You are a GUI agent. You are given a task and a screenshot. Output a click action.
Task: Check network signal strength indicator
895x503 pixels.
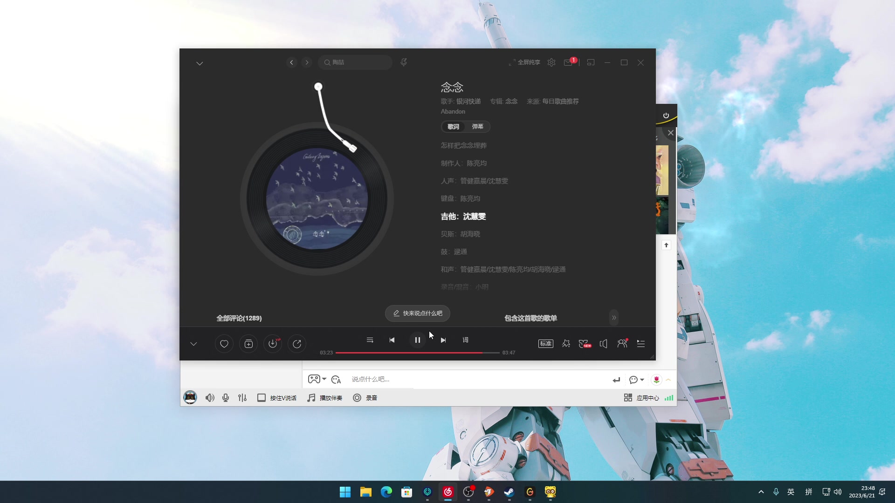(669, 398)
